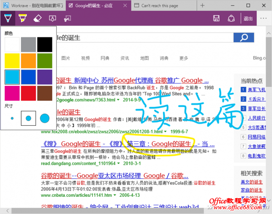Open the 更多 search category menu

point(183,58)
